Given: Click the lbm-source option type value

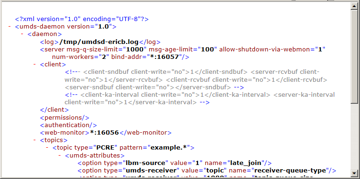Looking at the screenshot, I should [146, 163].
